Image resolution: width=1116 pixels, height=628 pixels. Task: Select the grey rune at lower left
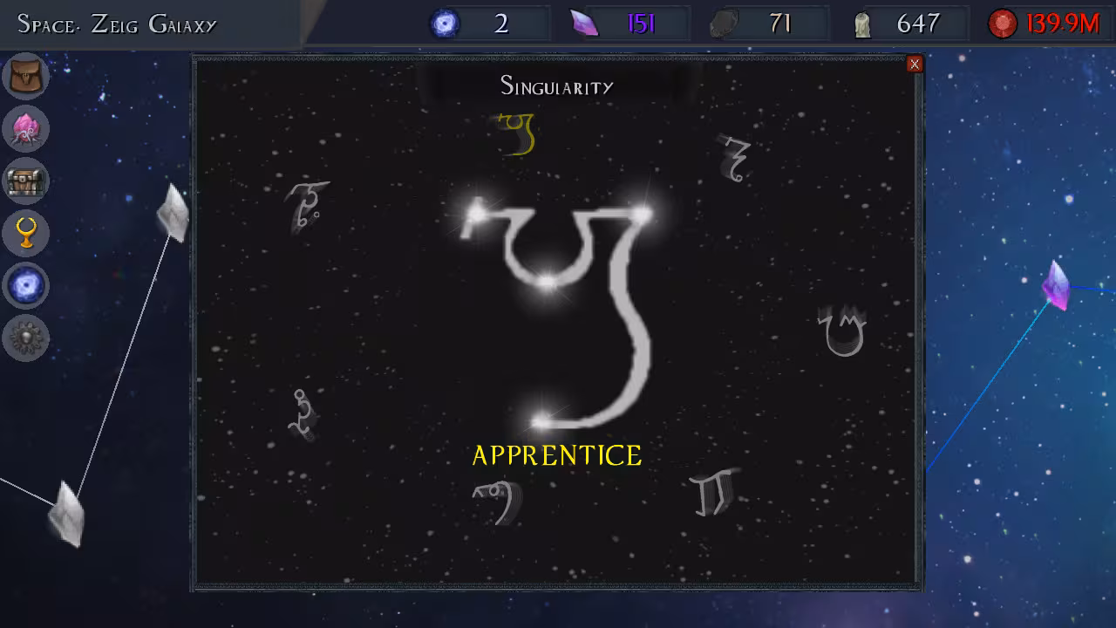point(303,414)
